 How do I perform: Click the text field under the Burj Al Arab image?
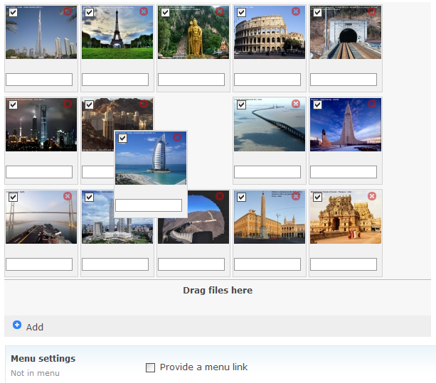click(x=149, y=205)
